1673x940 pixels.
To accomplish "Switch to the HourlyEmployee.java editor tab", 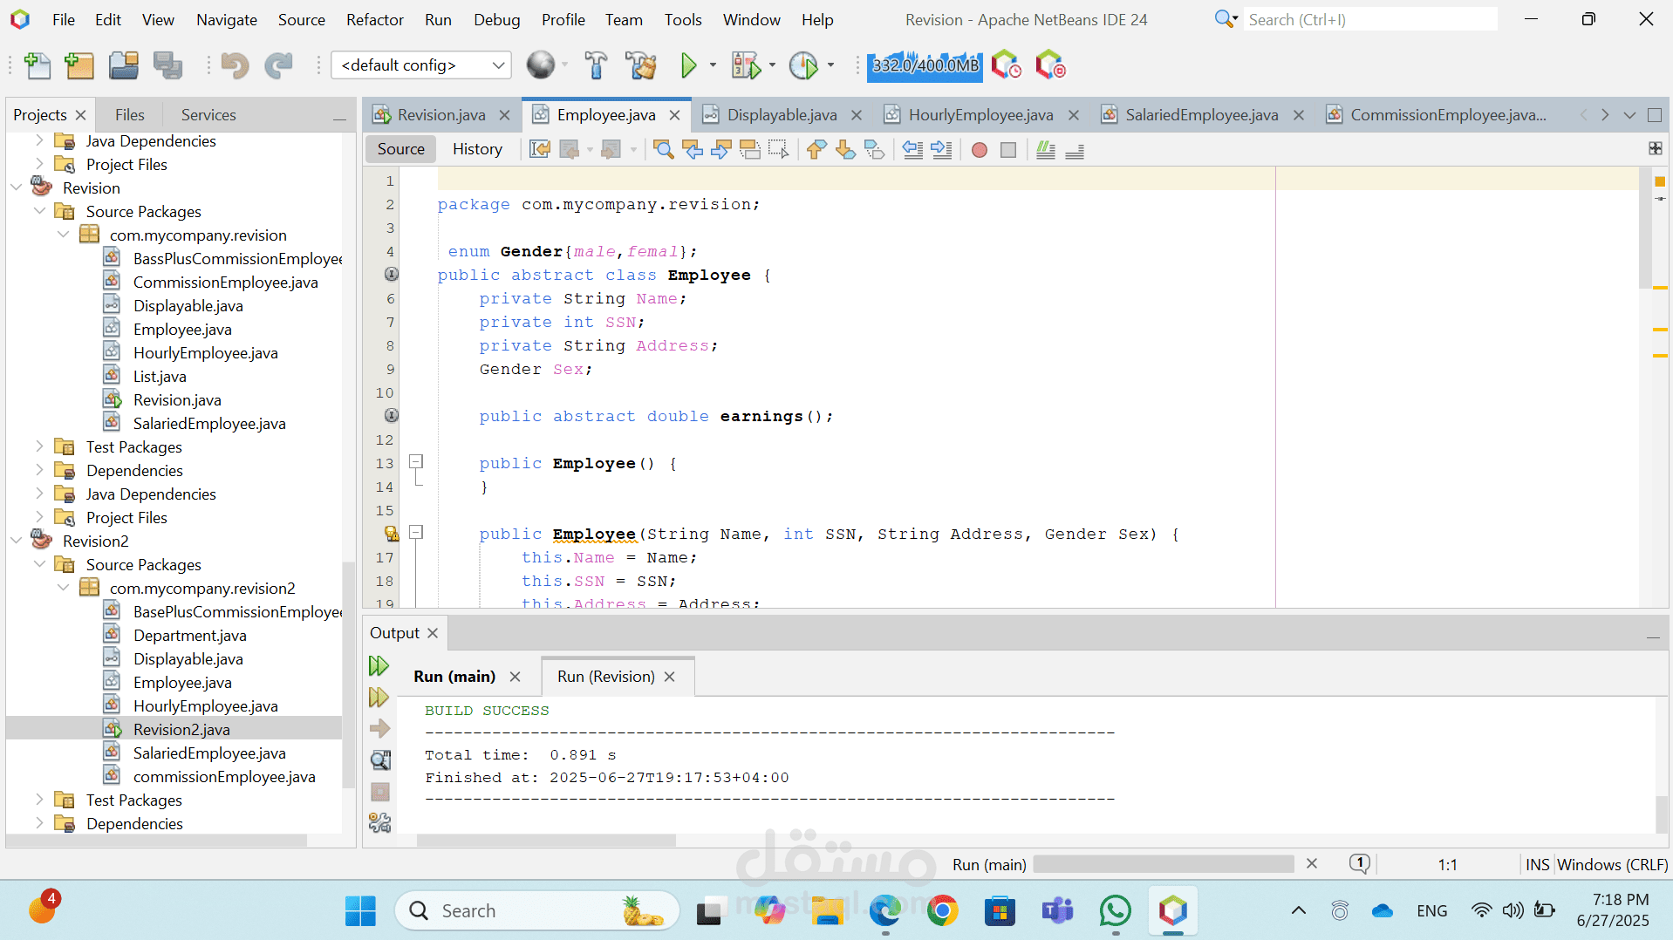I will [980, 115].
